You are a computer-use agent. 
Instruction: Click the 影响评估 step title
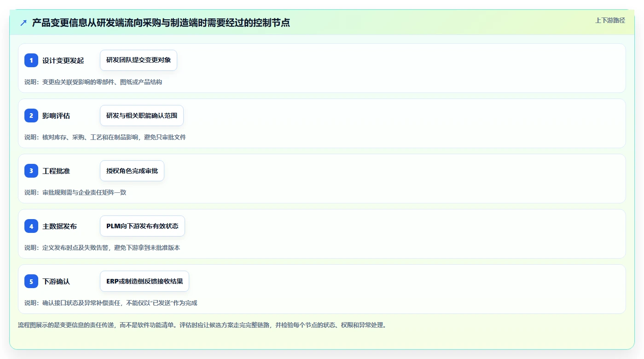coord(56,116)
